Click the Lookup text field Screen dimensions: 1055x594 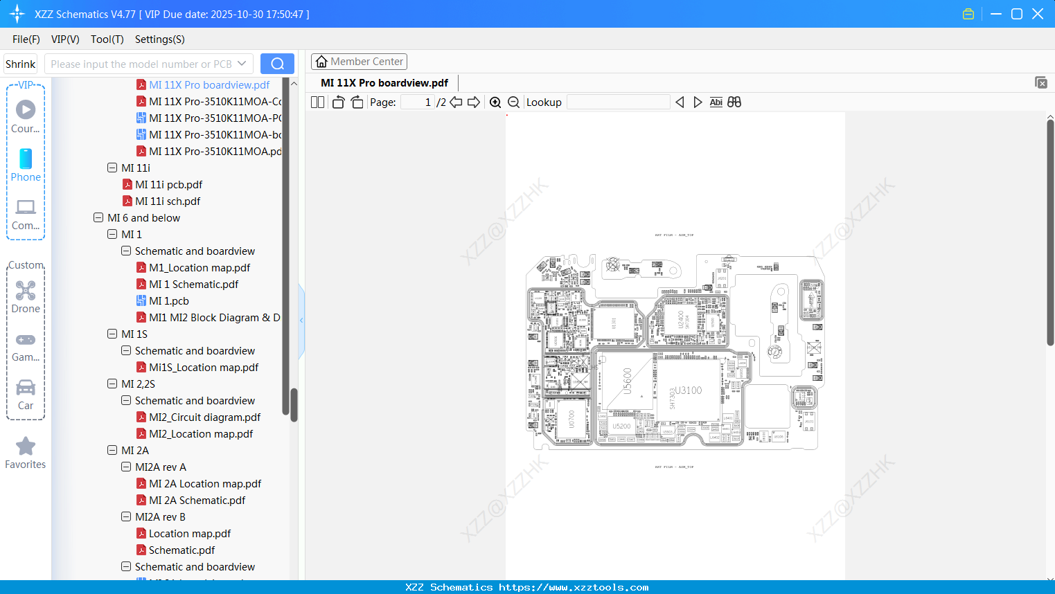(619, 102)
